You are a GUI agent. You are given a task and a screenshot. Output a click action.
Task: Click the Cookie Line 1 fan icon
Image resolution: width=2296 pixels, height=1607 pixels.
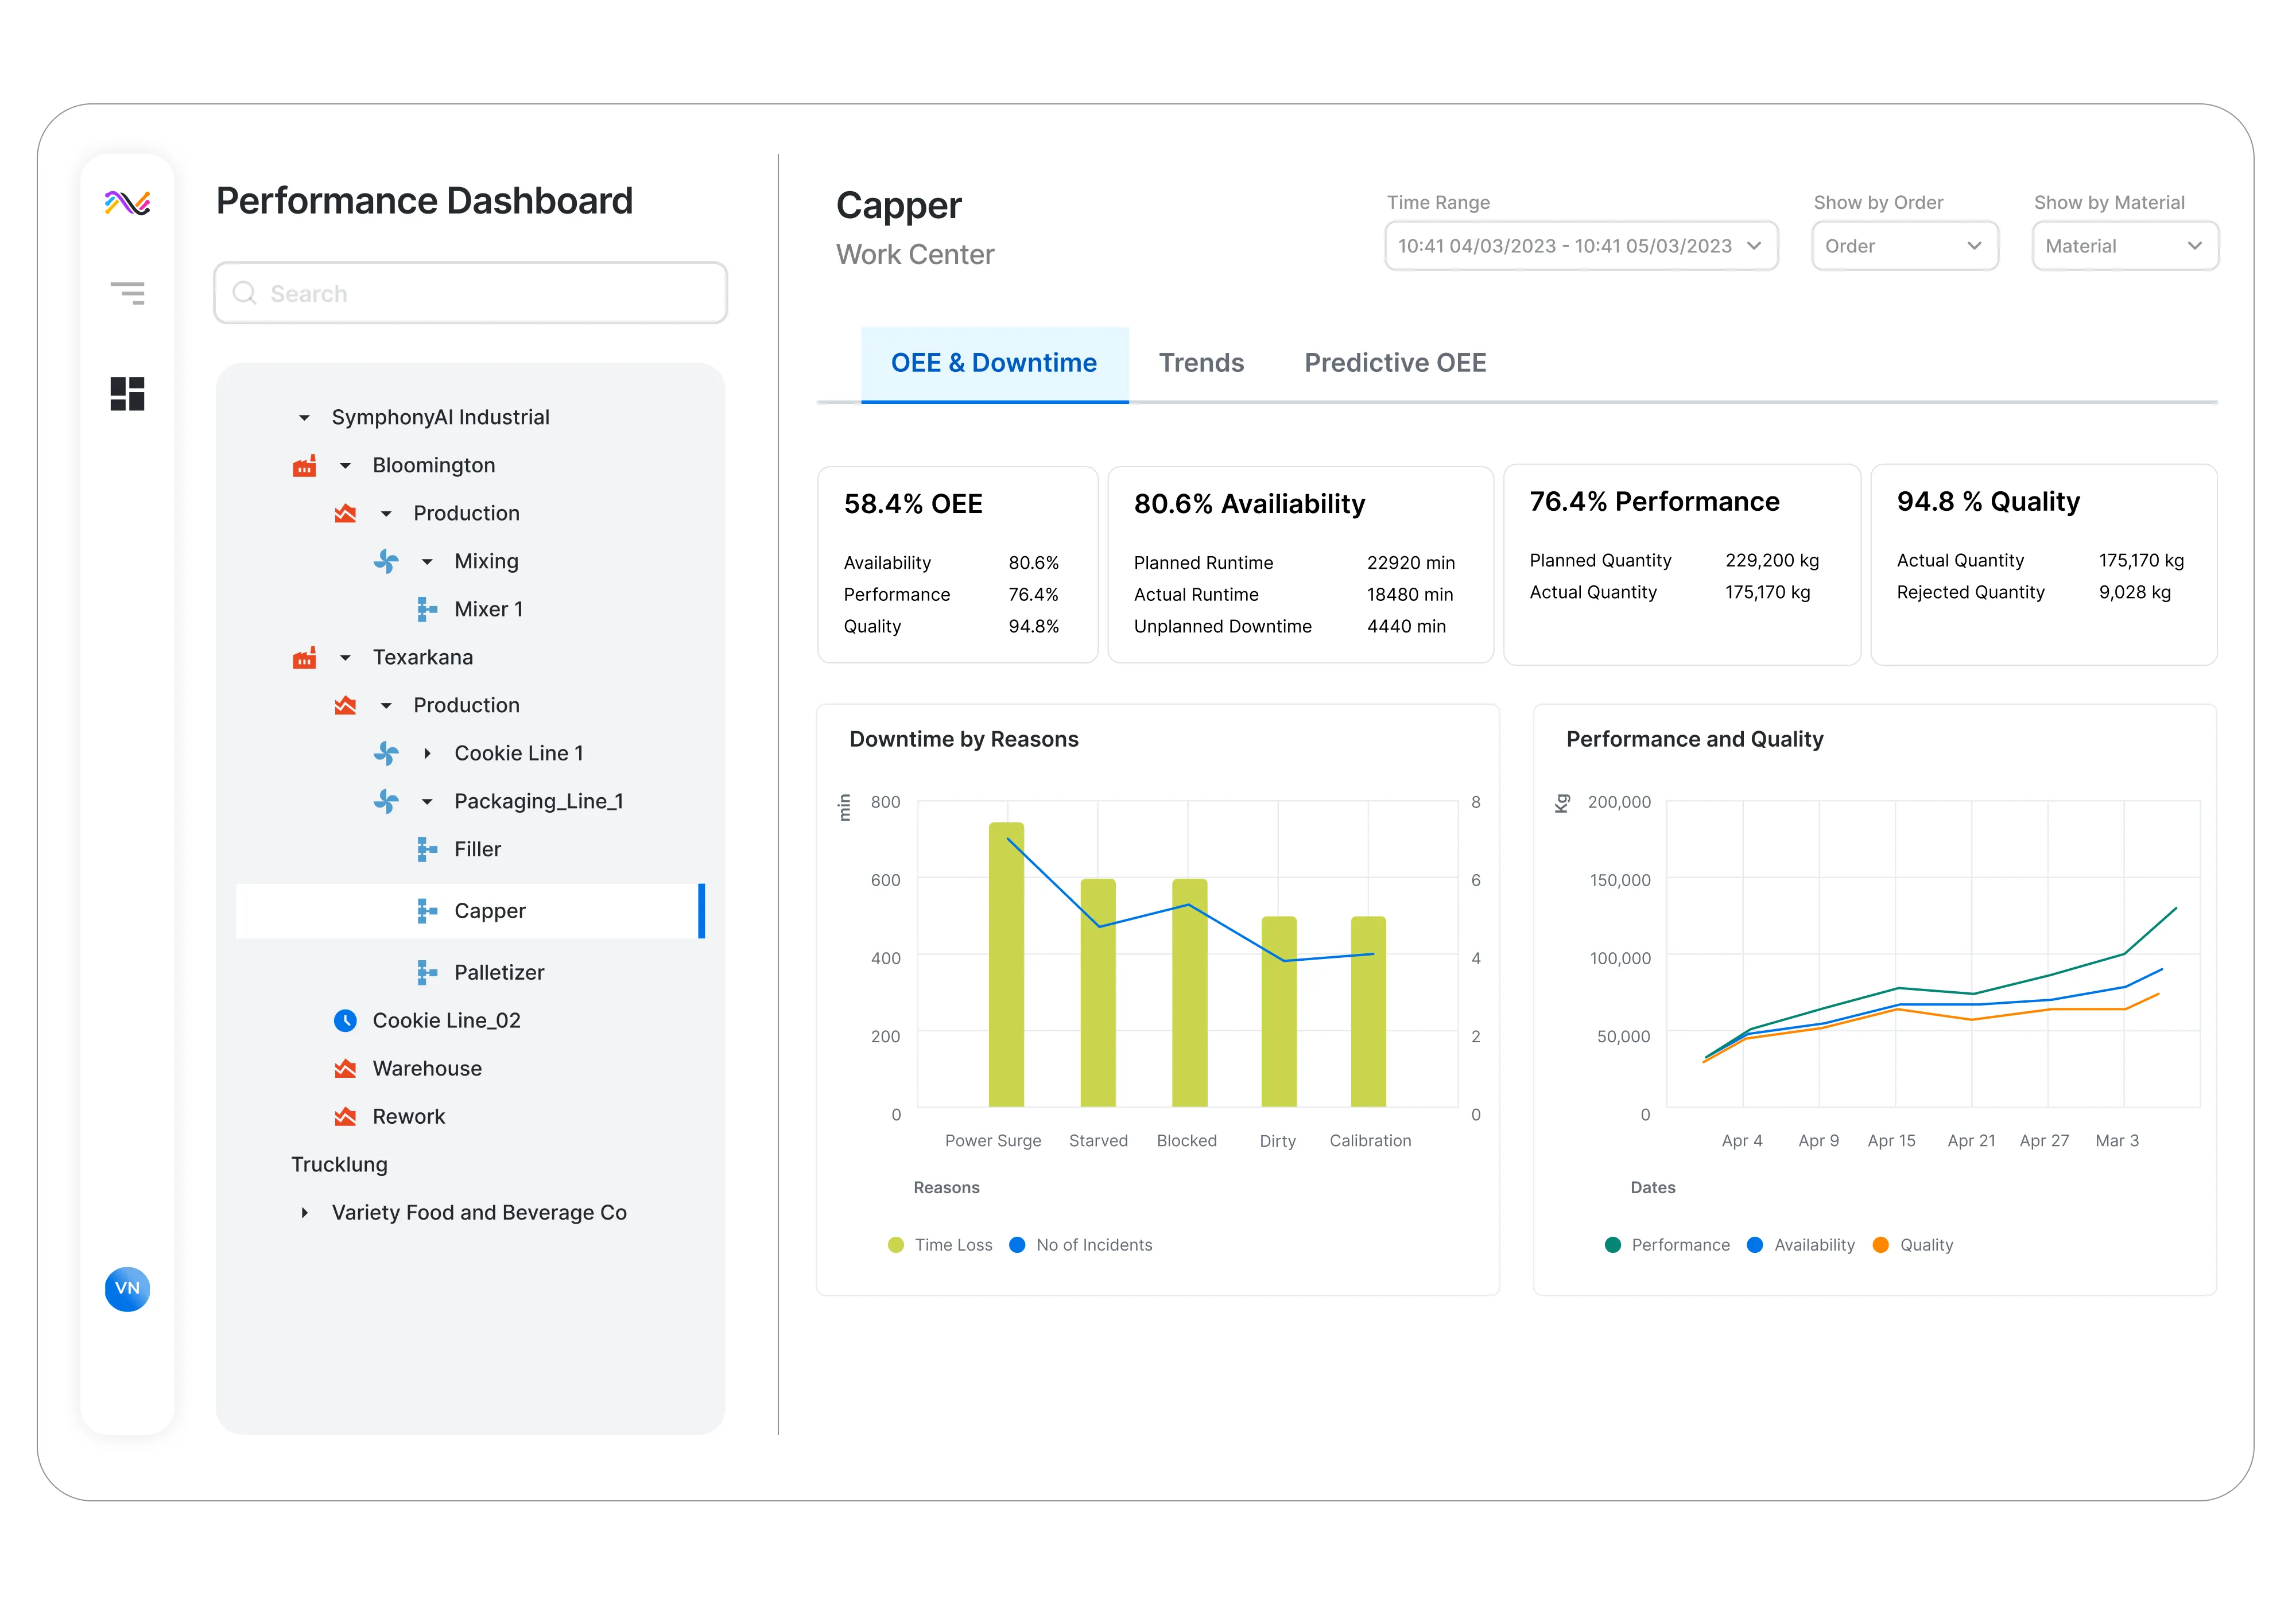(x=386, y=754)
